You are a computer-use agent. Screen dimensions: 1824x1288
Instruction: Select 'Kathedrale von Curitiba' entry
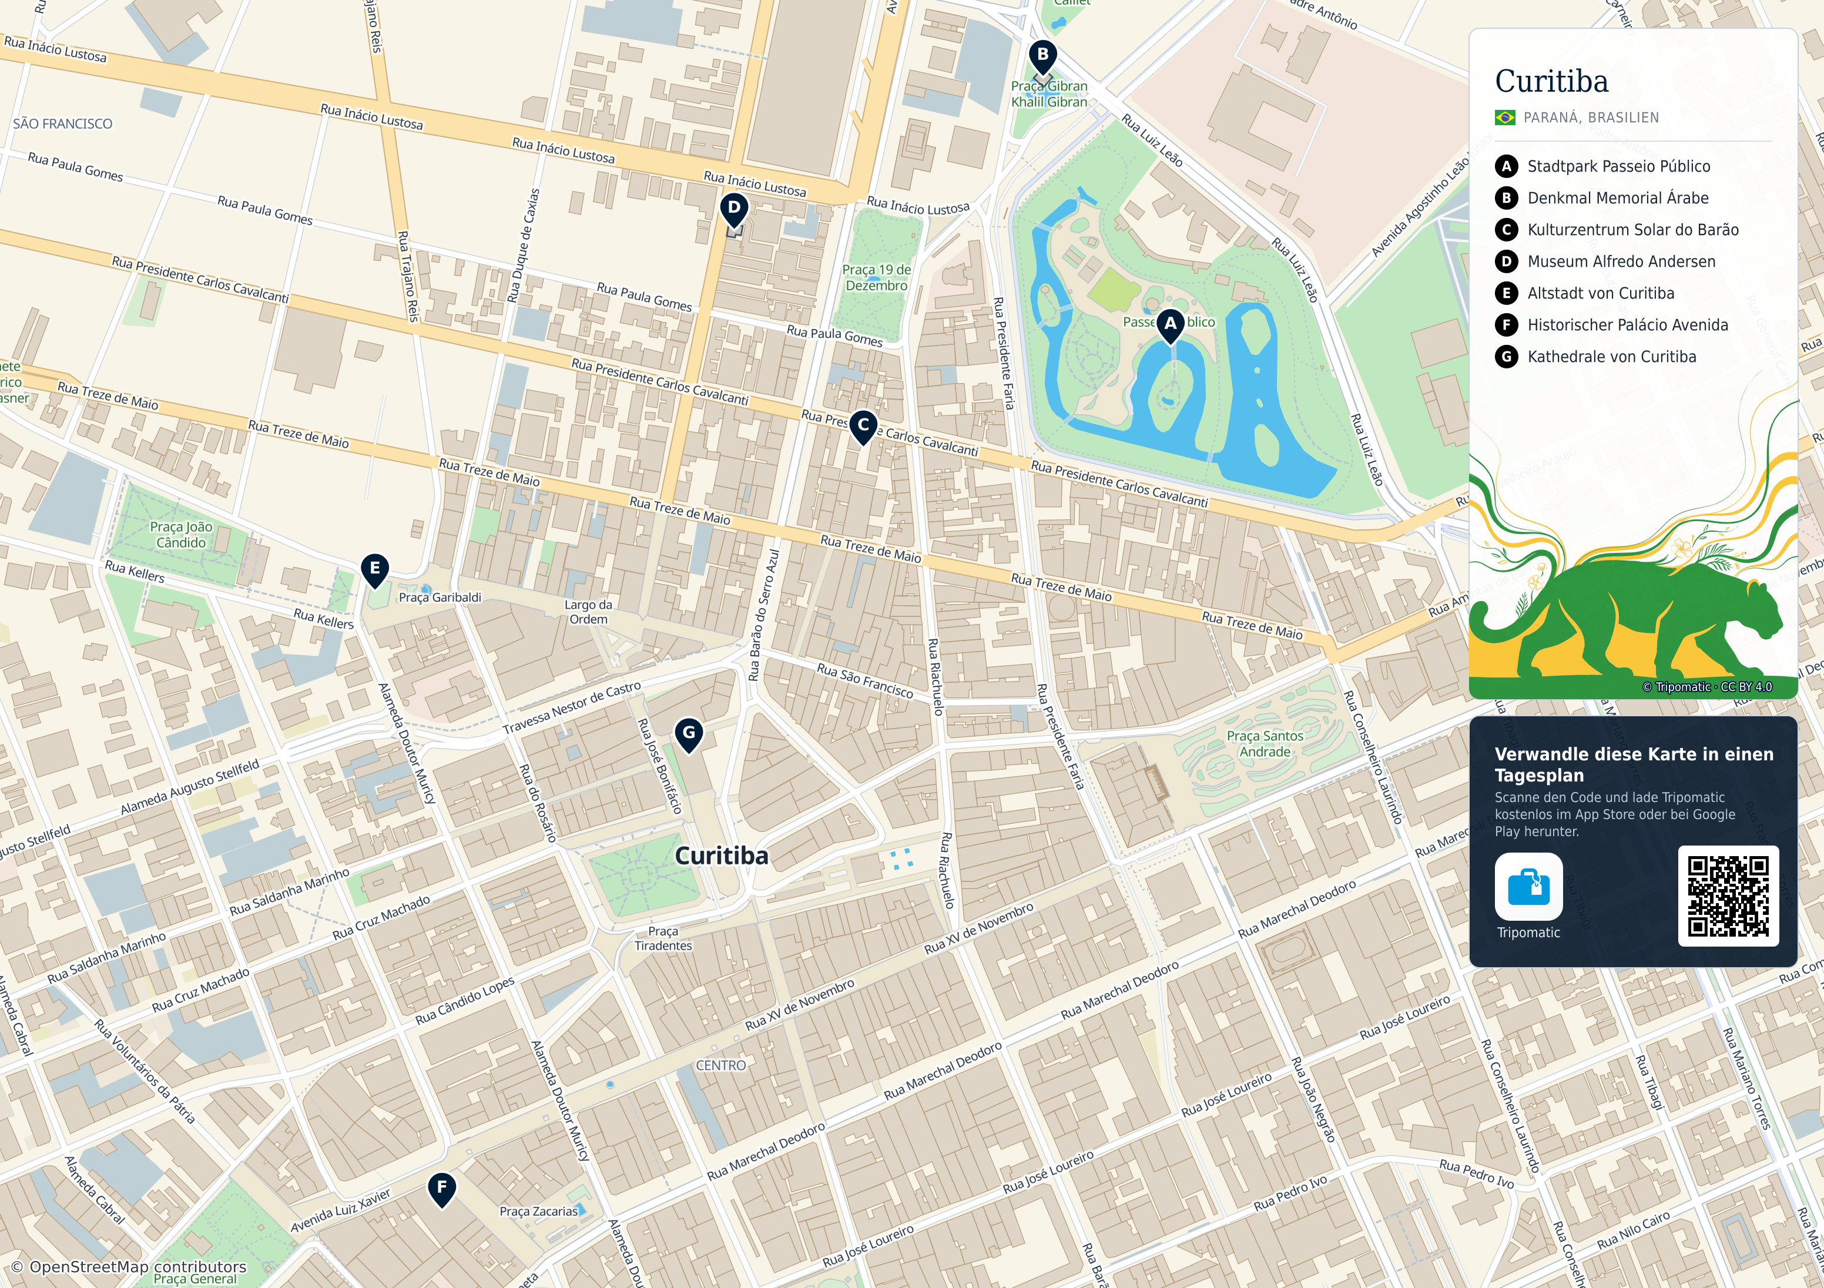click(x=1611, y=357)
